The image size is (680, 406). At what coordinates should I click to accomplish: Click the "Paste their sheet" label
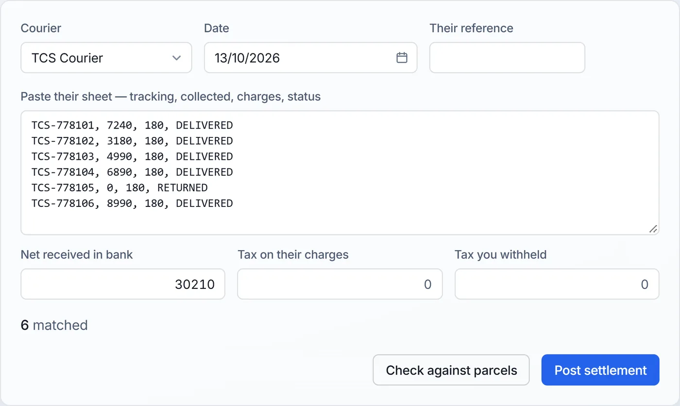click(170, 97)
